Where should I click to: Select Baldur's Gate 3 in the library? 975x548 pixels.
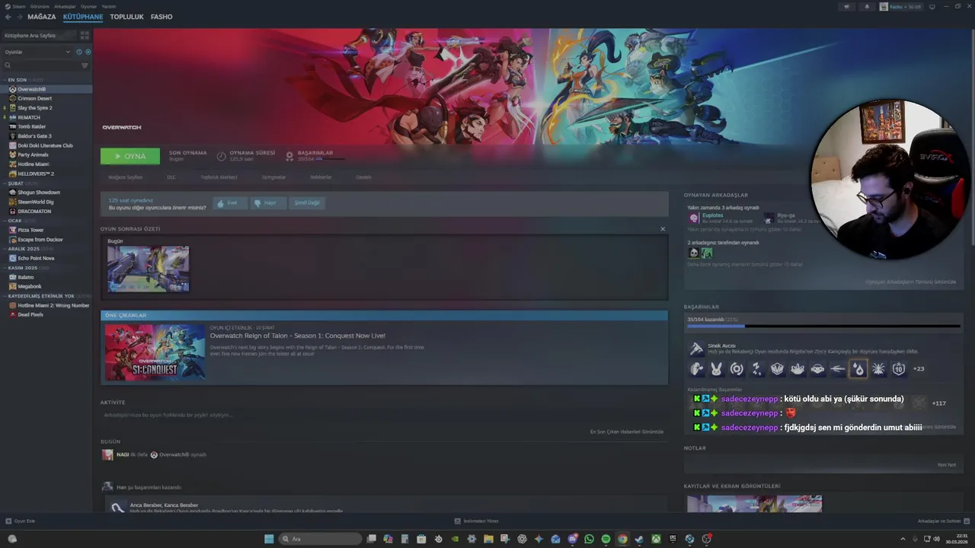(x=35, y=135)
